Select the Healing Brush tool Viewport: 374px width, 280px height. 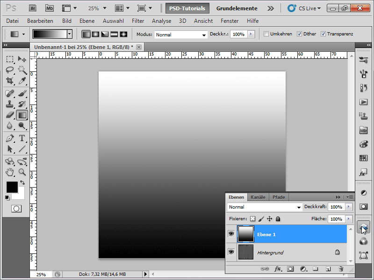click(x=10, y=93)
